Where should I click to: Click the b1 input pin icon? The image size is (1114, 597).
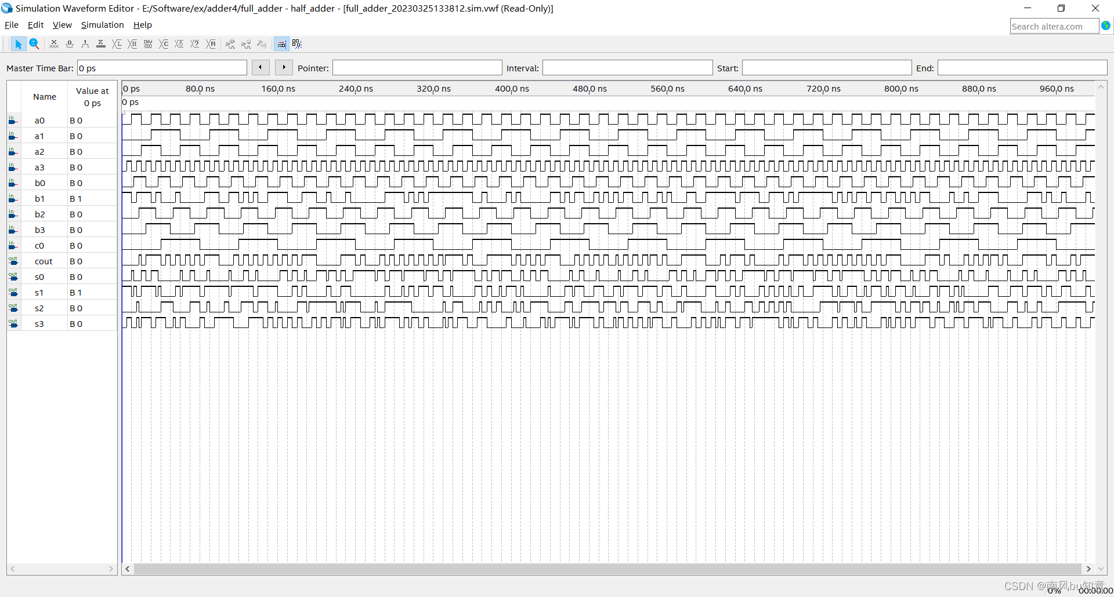(13, 198)
